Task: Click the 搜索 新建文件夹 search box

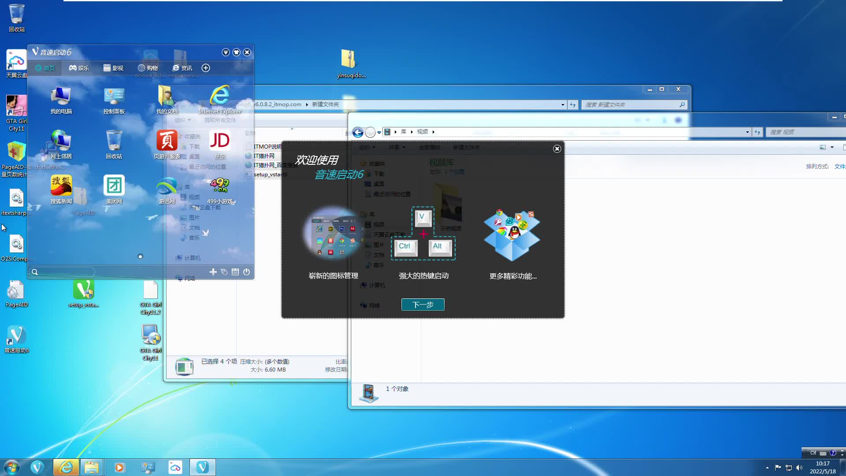Action: [x=634, y=105]
